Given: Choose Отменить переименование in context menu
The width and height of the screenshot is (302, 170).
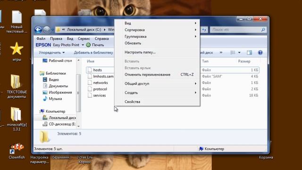Looking at the screenshot, I should coord(157,75).
